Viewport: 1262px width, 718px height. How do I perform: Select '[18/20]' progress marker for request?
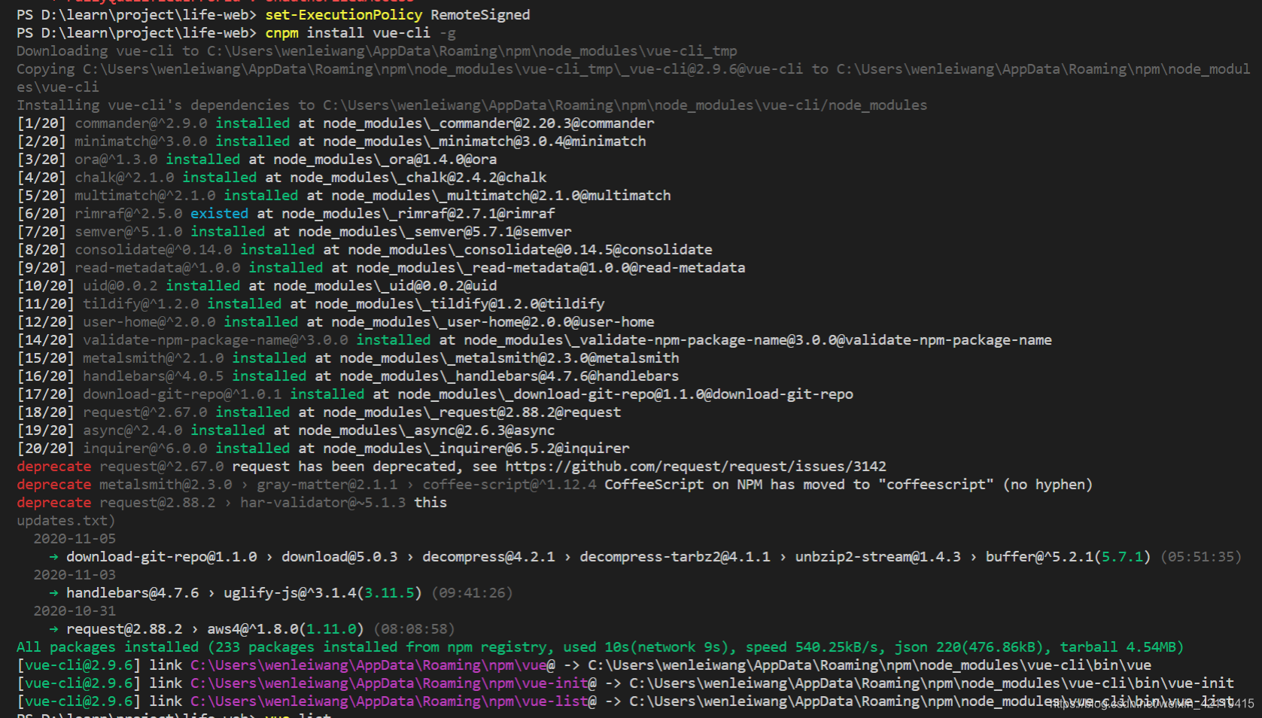[x=45, y=412]
